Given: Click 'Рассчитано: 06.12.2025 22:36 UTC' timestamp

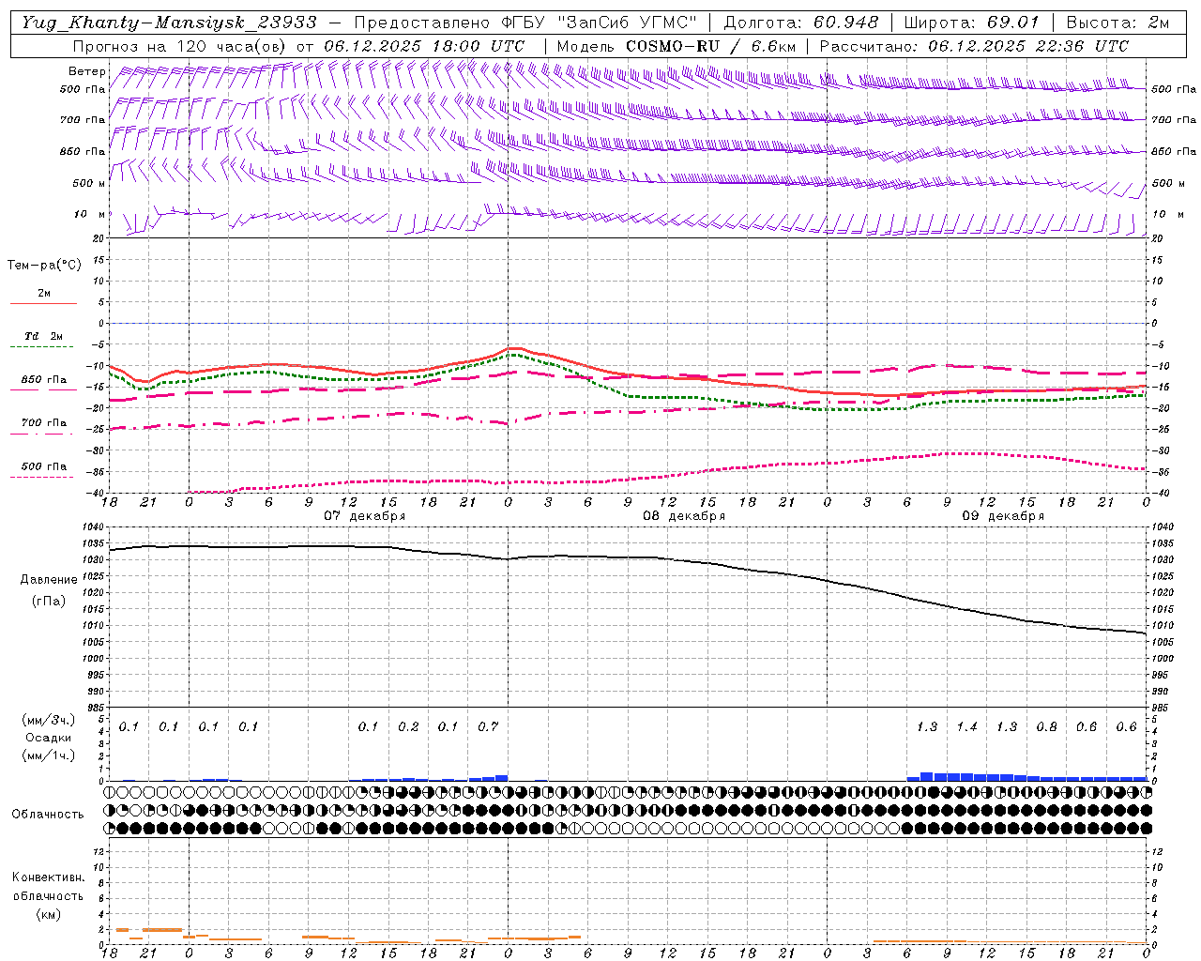Looking at the screenshot, I should point(974,46).
